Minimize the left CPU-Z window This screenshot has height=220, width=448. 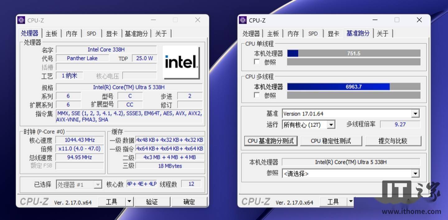point(154,20)
